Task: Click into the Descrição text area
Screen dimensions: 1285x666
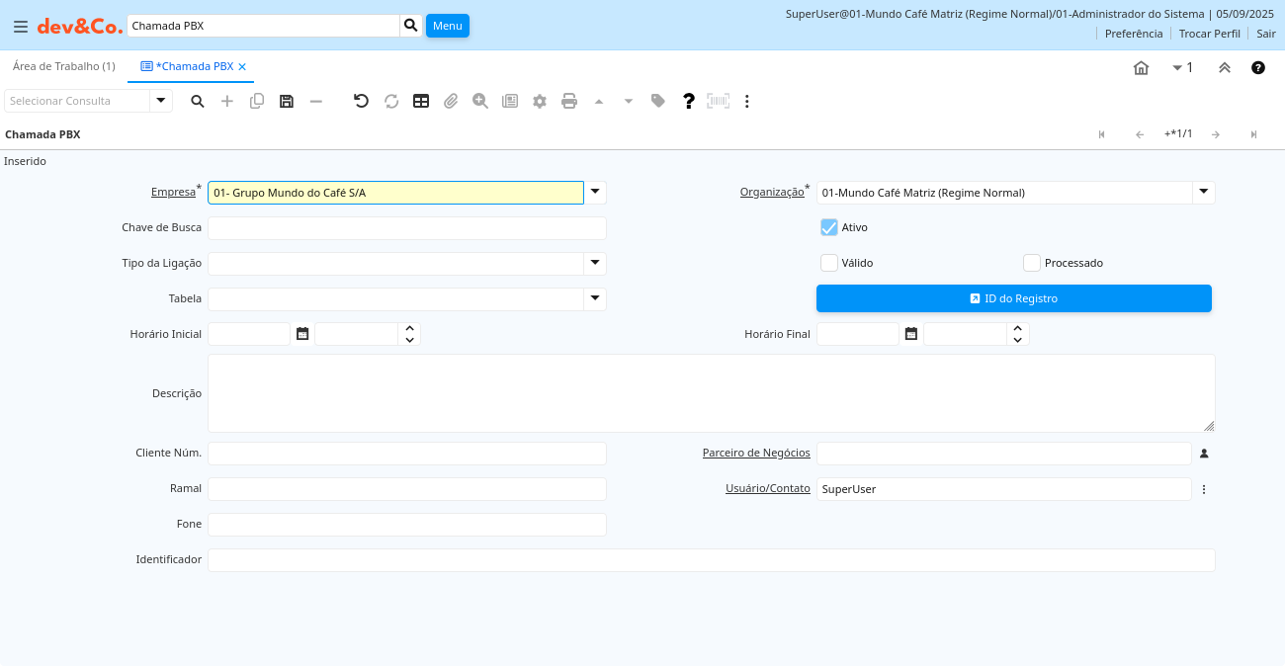Action: click(711, 393)
